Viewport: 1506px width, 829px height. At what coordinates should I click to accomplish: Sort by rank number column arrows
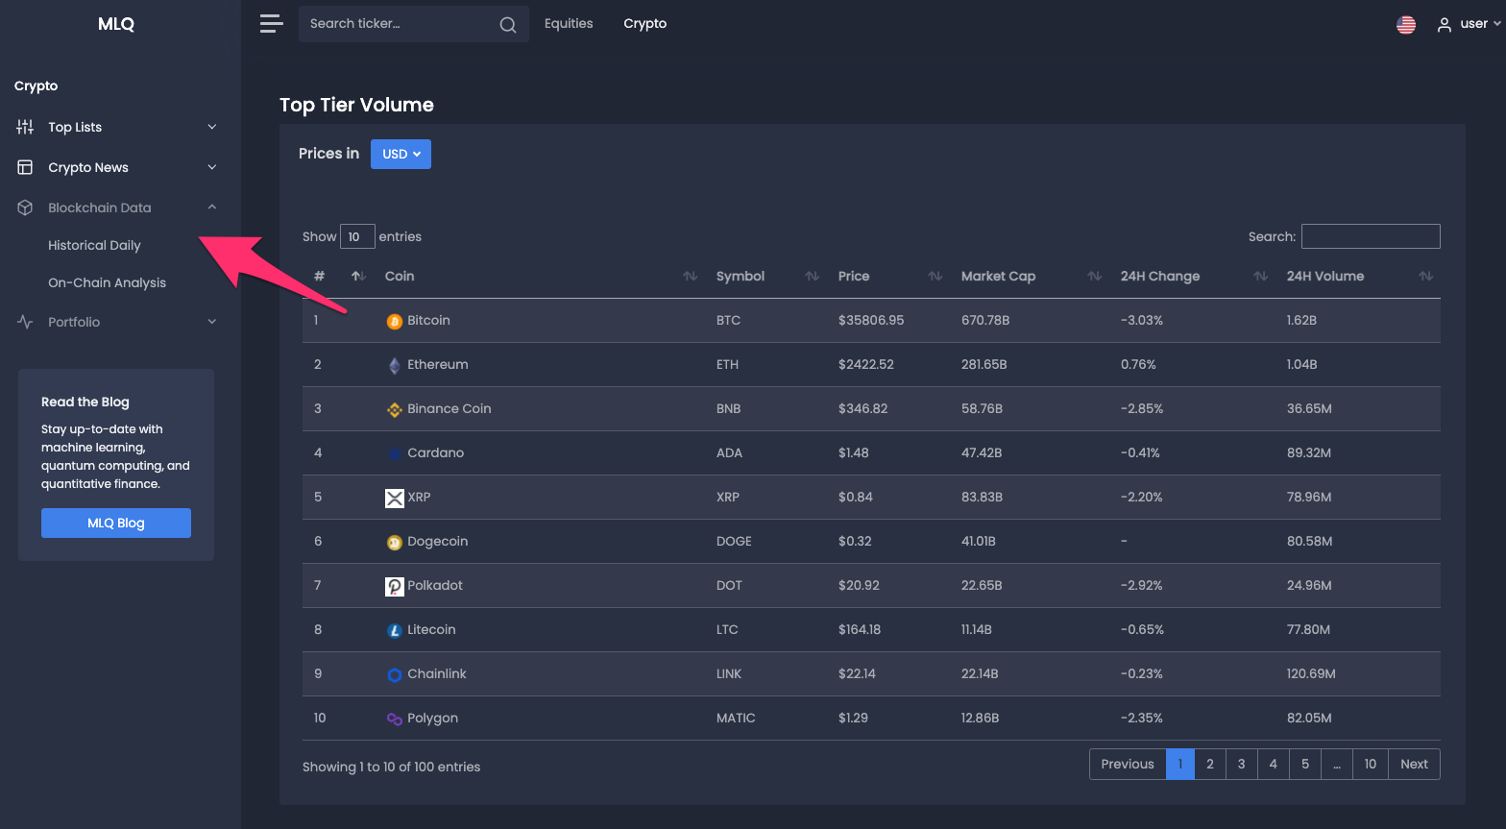click(x=358, y=277)
